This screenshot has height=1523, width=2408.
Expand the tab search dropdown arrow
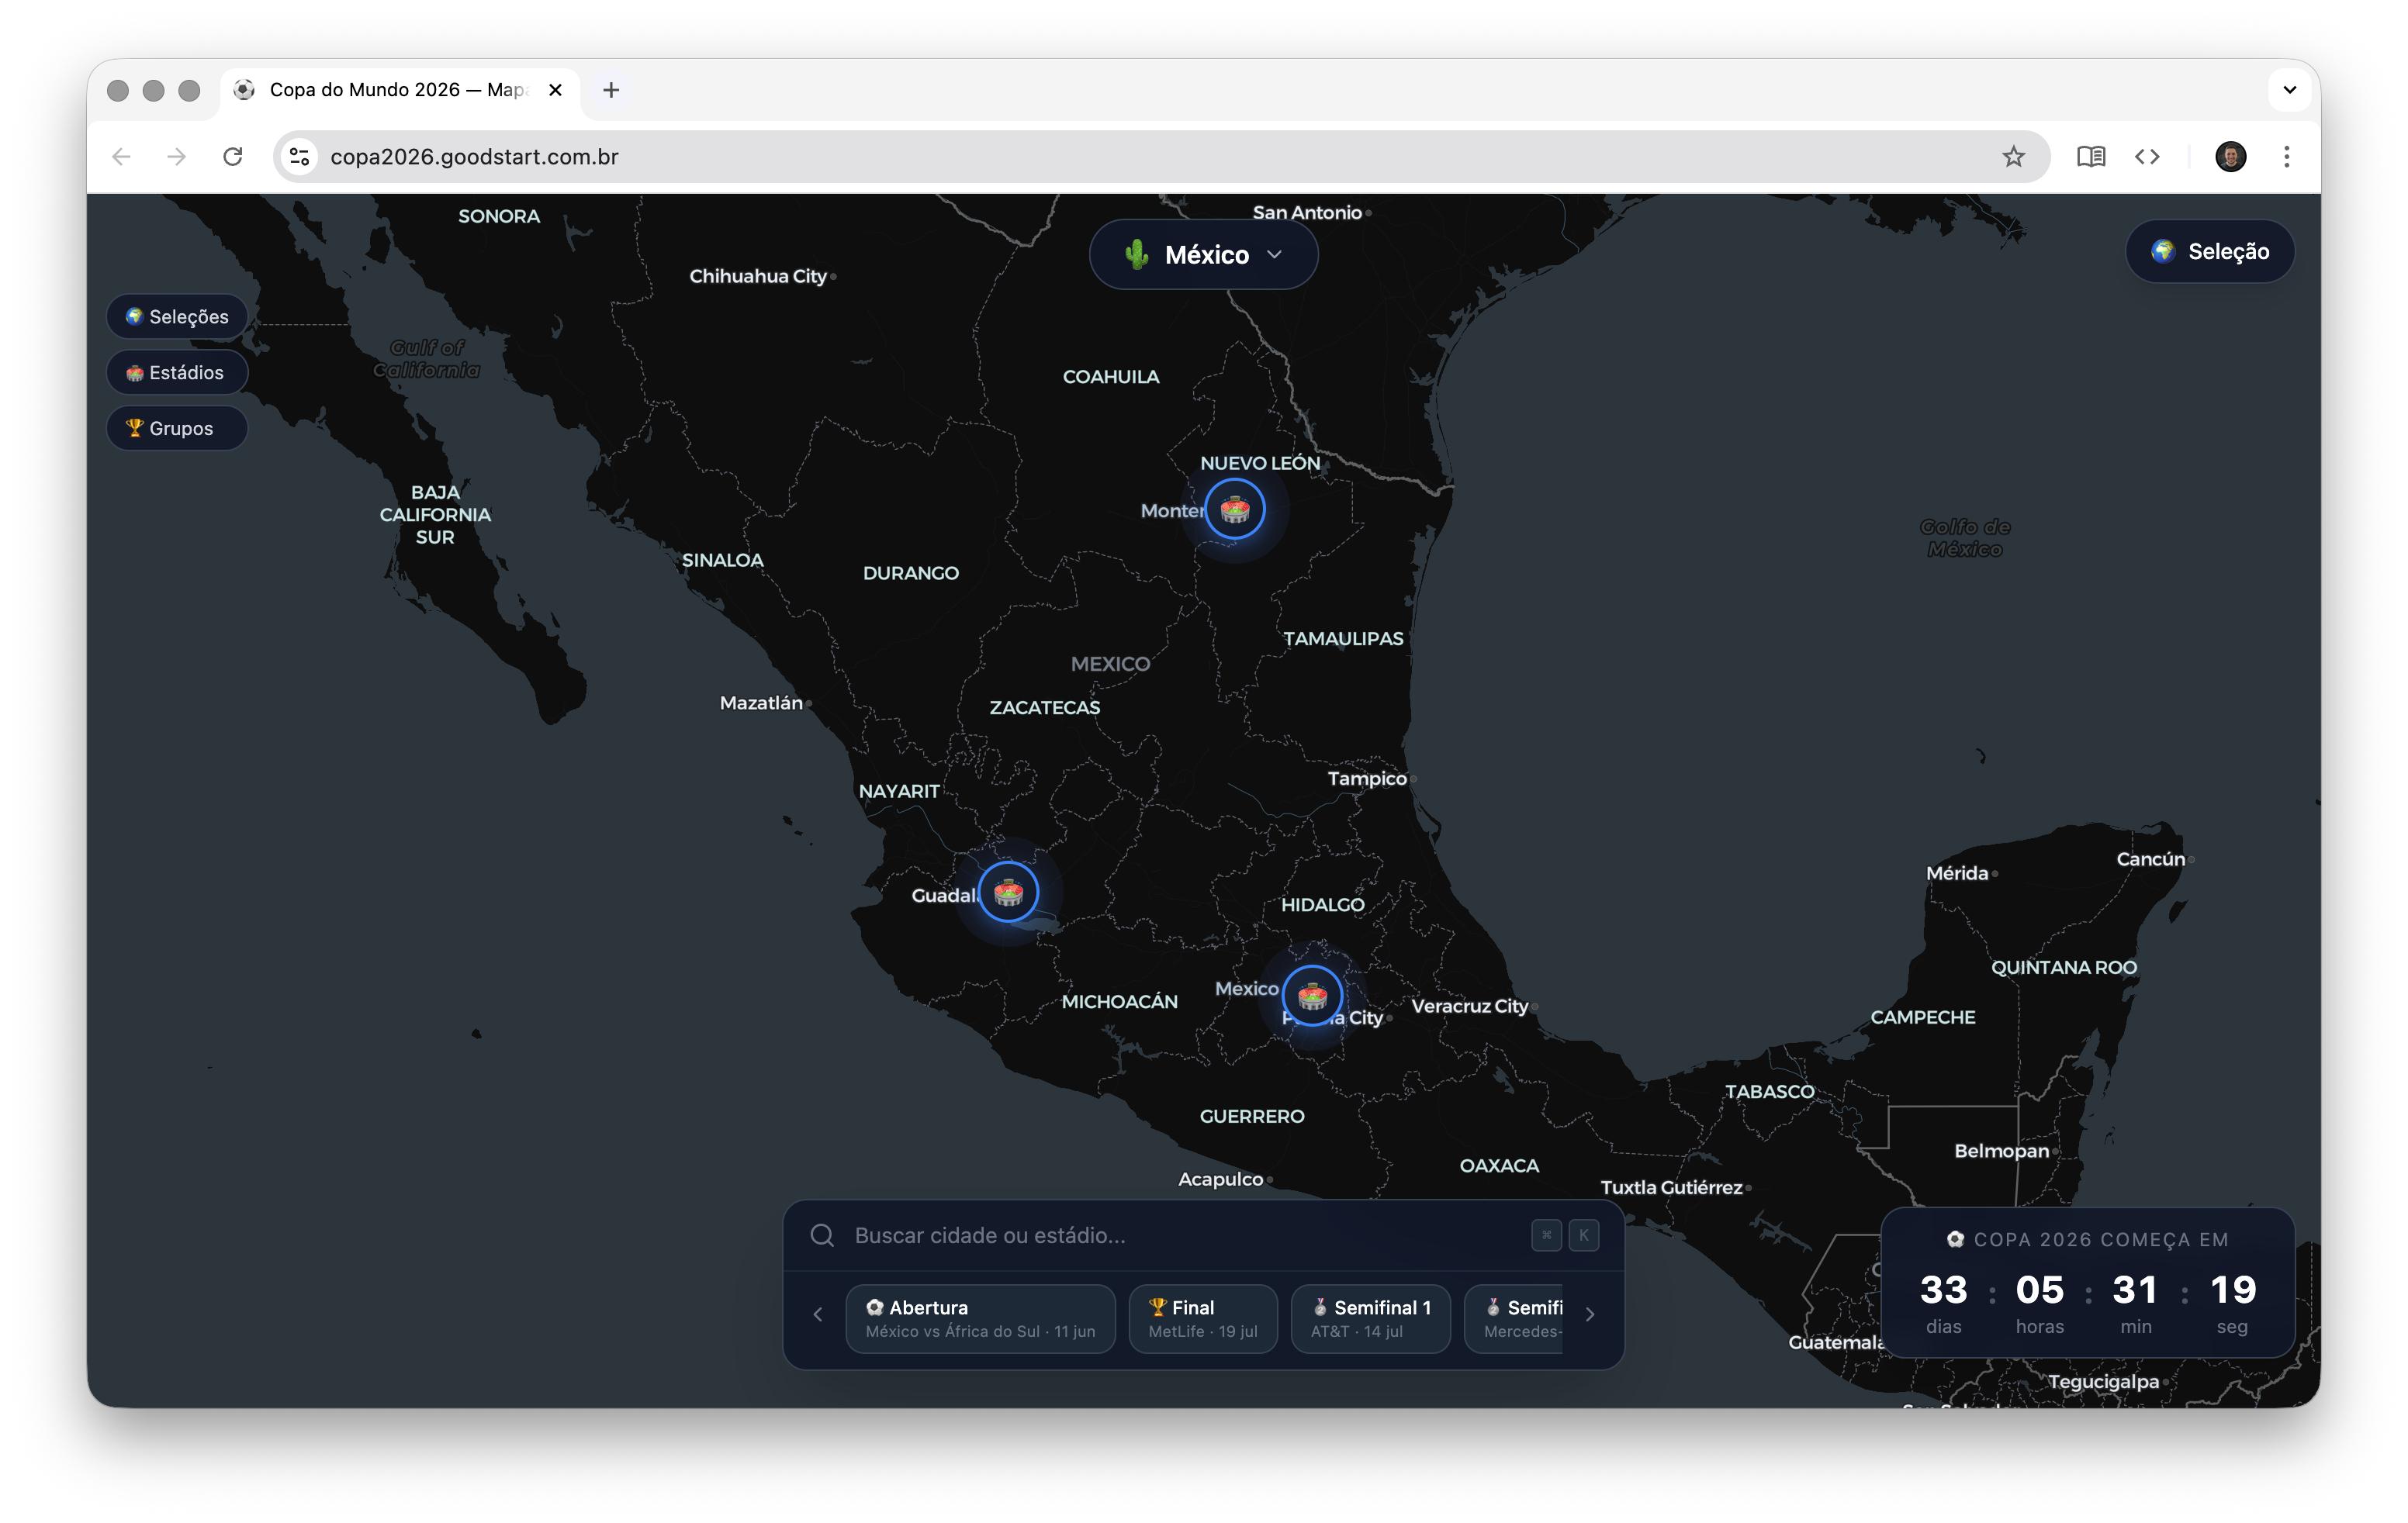(x=2290, y=90)
